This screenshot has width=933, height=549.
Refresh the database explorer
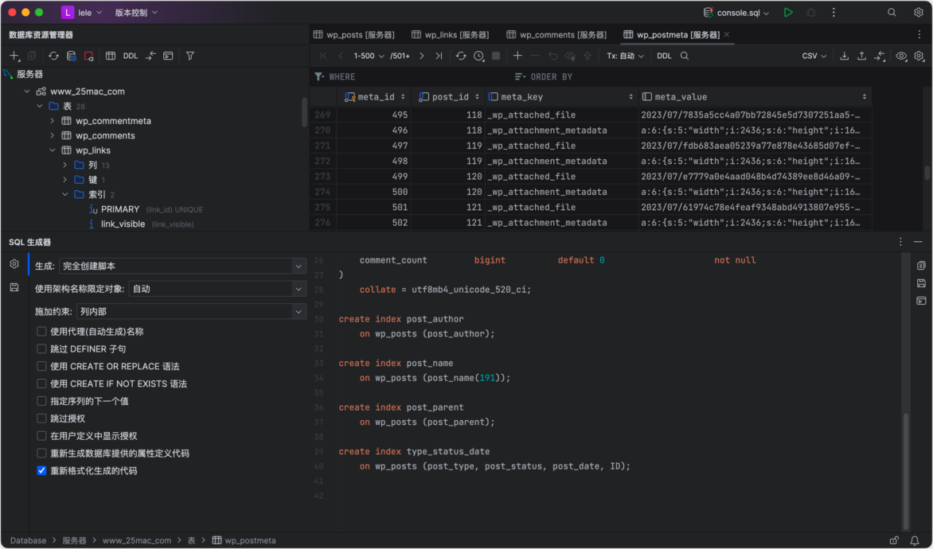(x=53, y=56)
